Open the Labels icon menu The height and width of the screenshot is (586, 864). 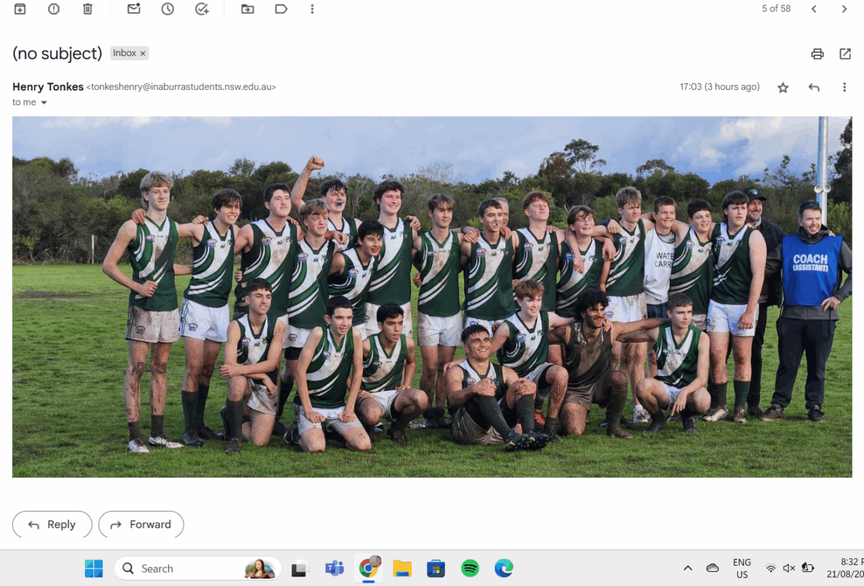(x=281, y=9)
